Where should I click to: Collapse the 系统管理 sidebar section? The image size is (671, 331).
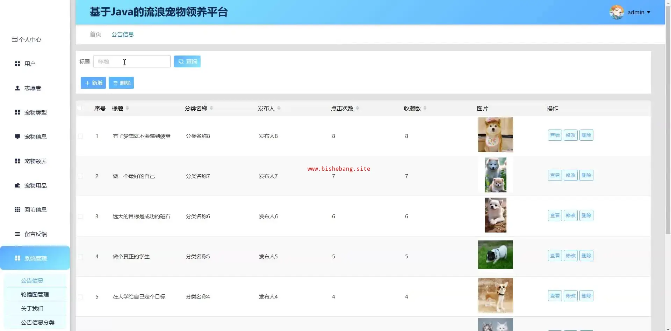[x=35, y=258]
